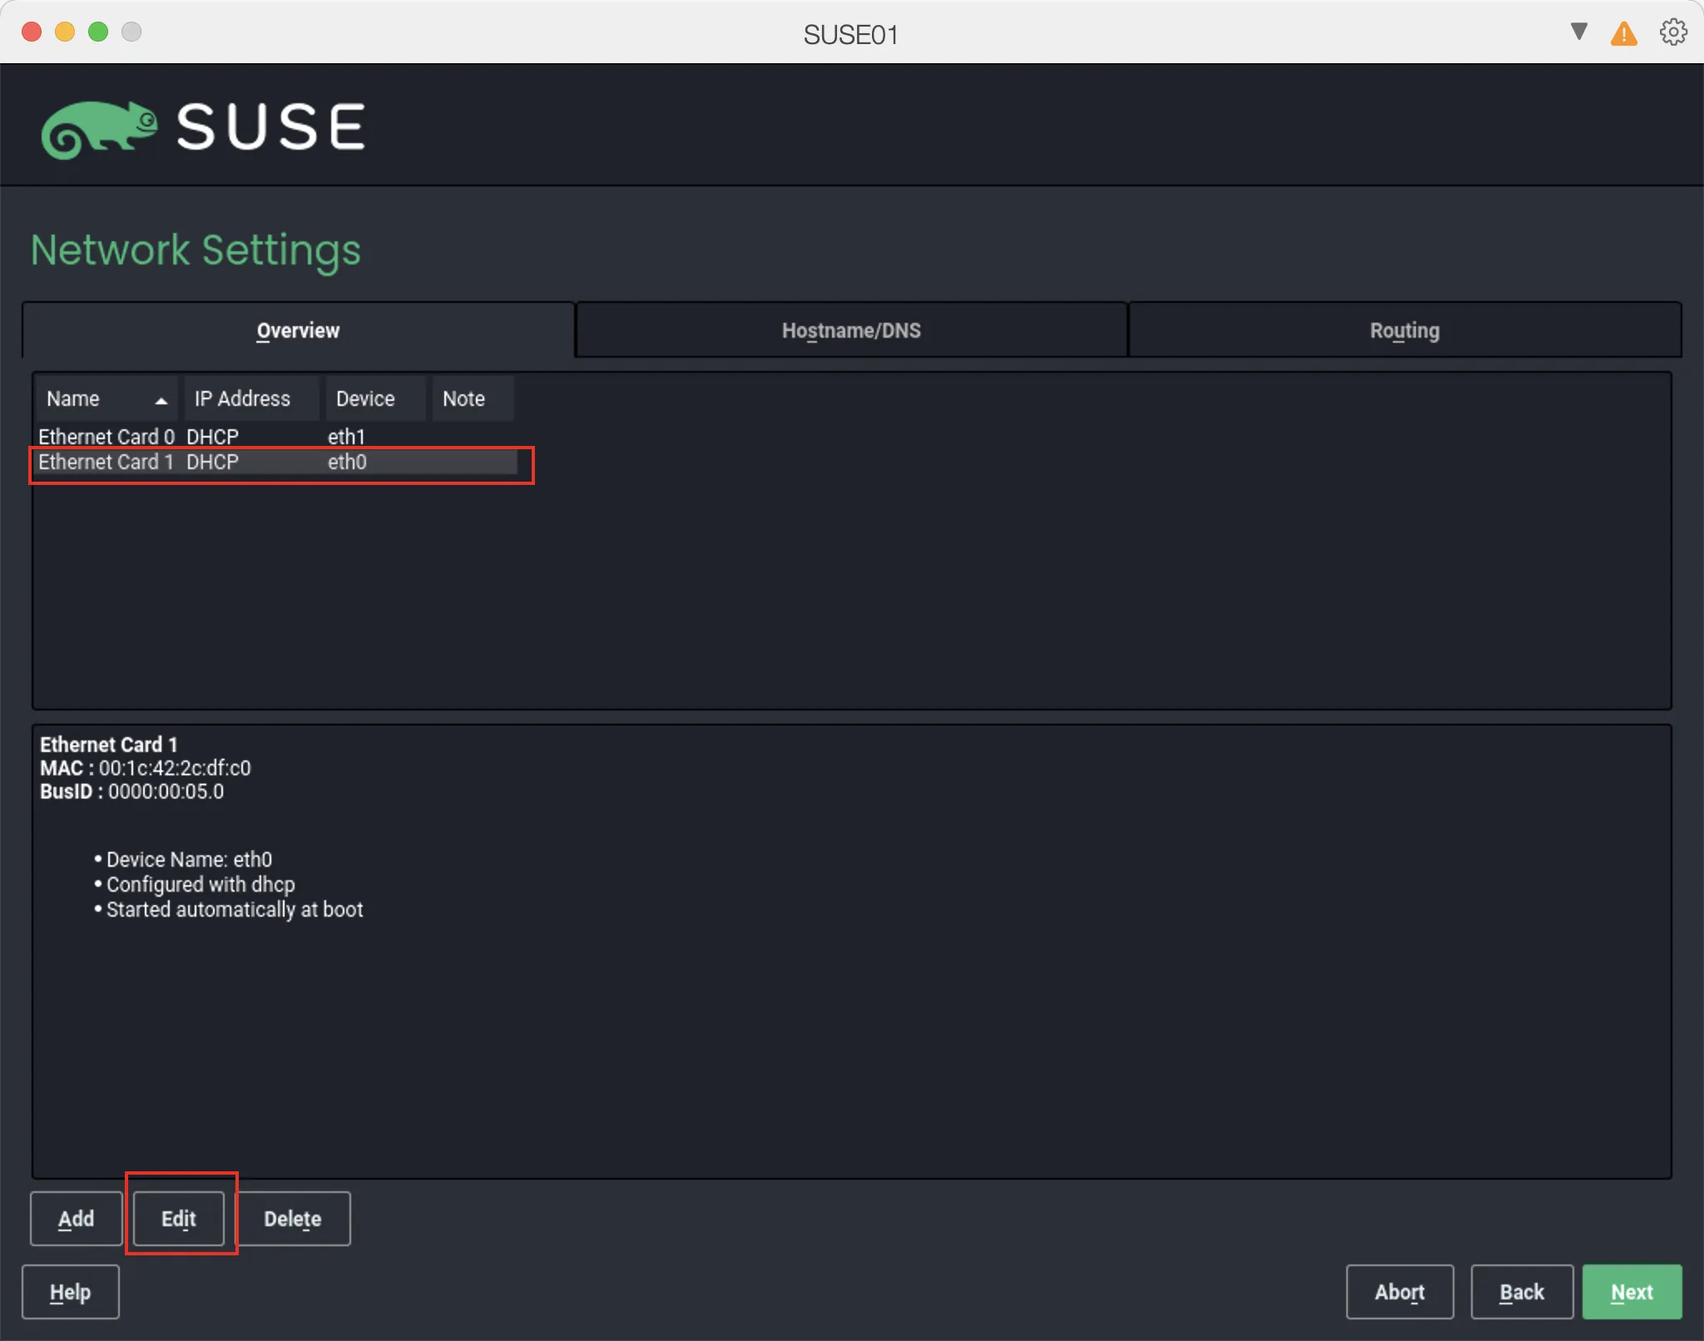Proceed by clicking Next
The image size is (1704, 1341).
[1630, 1292]
